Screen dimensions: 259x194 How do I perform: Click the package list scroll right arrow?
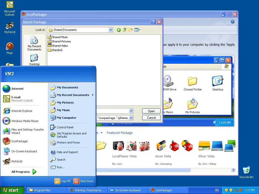233,170
